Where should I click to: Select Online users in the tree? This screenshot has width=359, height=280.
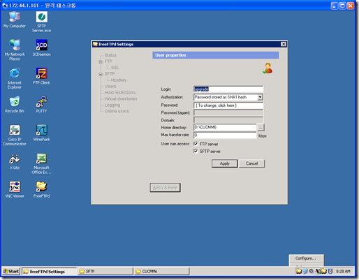117,111
